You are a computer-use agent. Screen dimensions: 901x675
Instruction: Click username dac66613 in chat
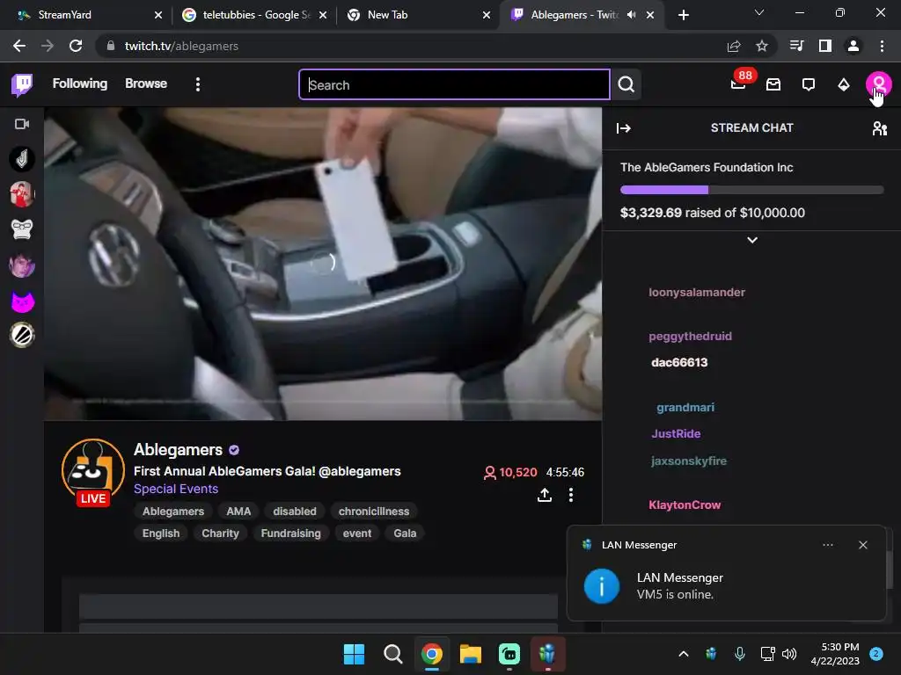pyautogui.click(x=679, y=363)
